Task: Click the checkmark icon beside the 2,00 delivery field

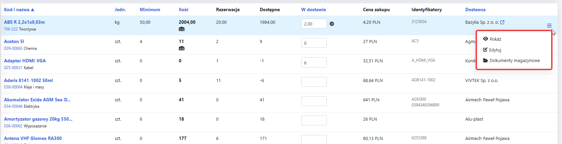Action: click(332, 24)
